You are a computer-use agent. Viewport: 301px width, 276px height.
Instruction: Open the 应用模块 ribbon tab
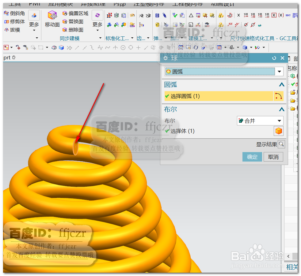point(61,4)
